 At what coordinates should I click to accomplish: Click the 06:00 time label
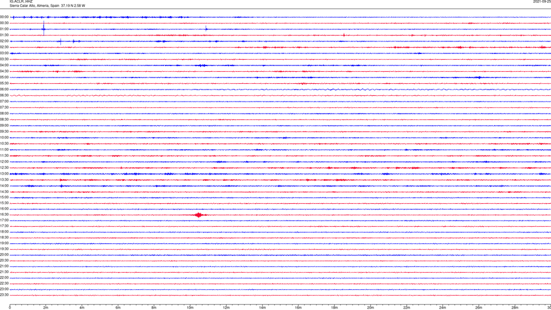pos(4,90)
